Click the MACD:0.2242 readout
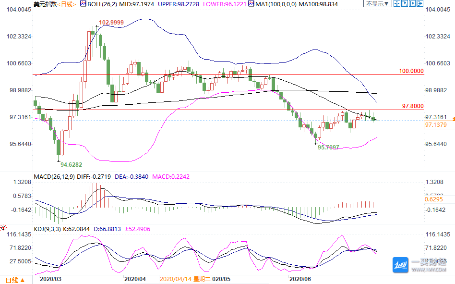Viewport: 455px width, 284px height. (171, 176)
